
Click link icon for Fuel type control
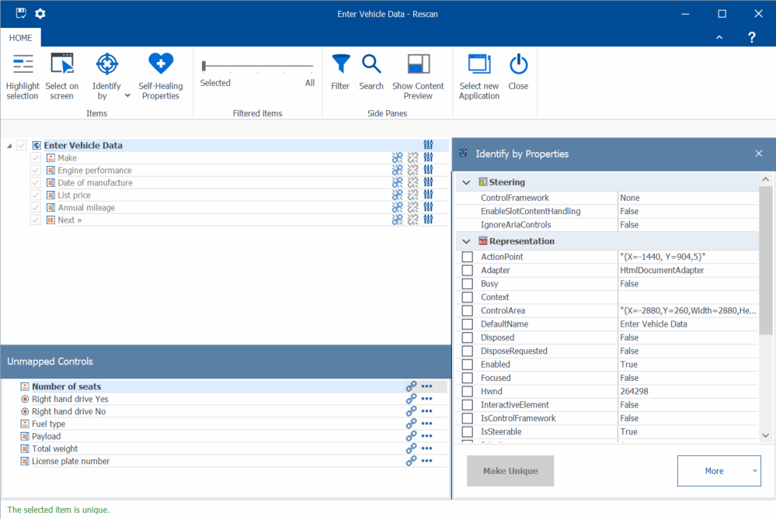(x=411, y=424)
